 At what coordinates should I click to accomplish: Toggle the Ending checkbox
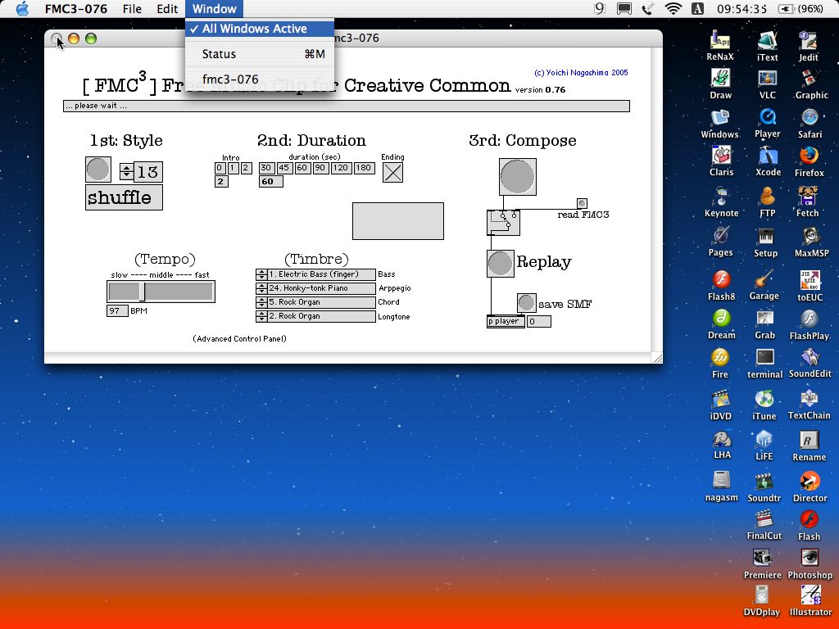(x=392, y=172)
